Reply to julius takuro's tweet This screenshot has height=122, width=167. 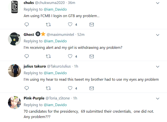click(x=27, y=88)
